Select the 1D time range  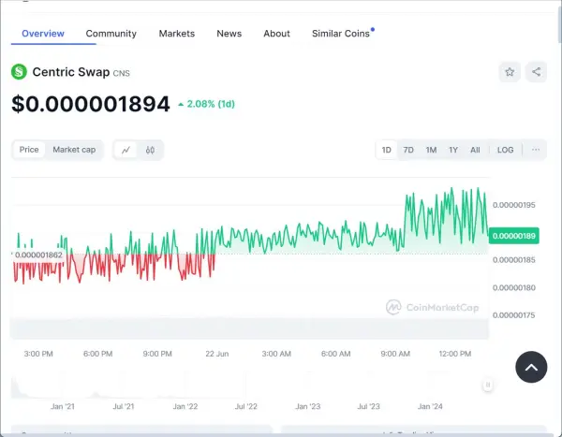pos(386,150)
